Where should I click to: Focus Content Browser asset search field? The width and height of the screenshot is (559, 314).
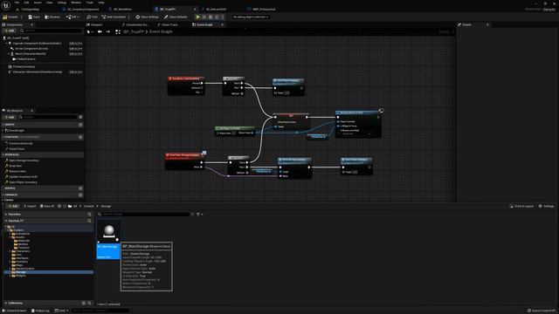click(x=145, y=215)
